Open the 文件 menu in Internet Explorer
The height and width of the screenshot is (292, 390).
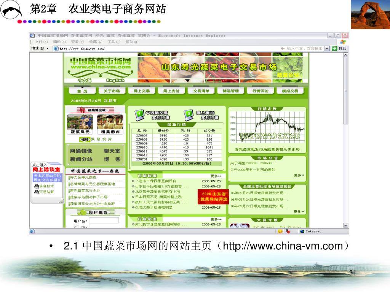click(41, 42)
